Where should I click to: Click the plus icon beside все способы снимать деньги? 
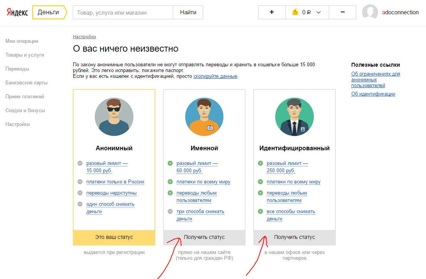coord(260,211)
